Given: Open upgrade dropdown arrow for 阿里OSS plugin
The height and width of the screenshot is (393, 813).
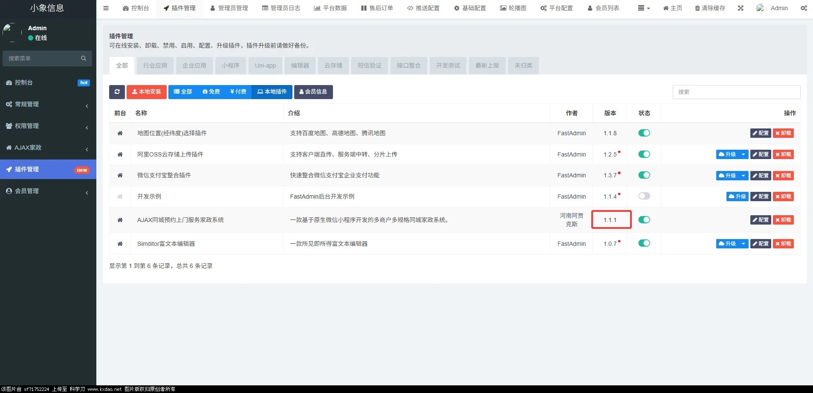Looking at the screenshot, I should [743, 154].
